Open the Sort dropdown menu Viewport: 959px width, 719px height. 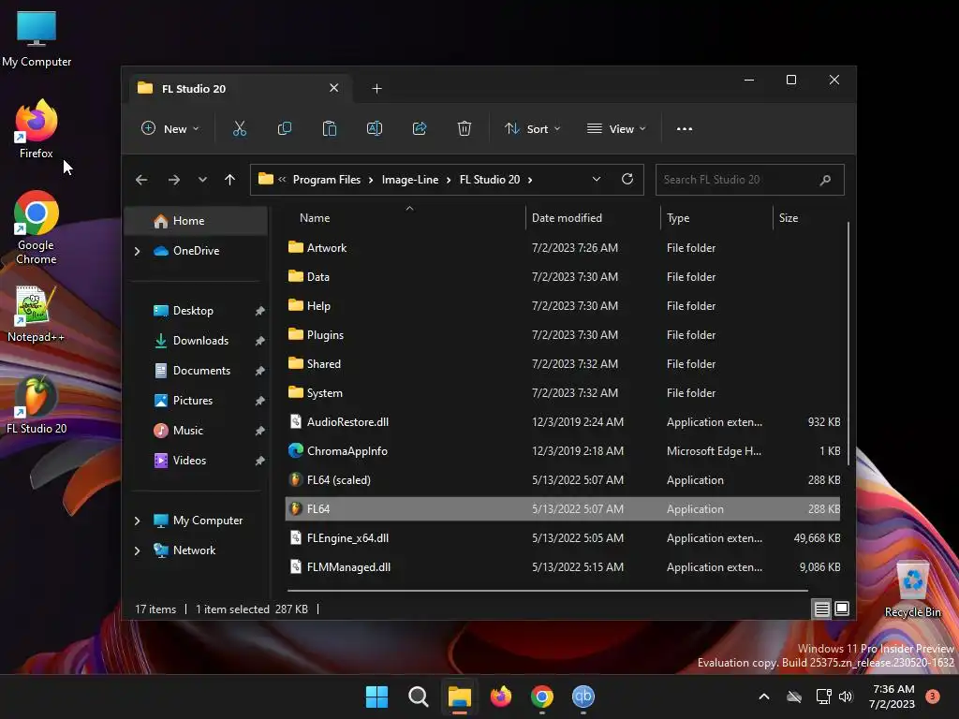[532, 129]
